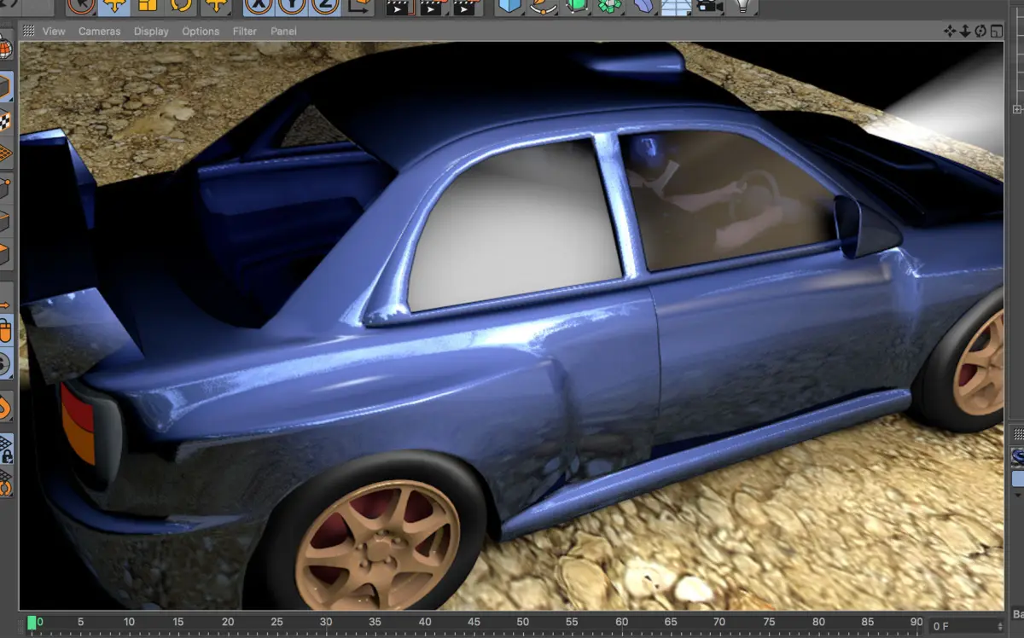Viewport: 1024px width, 638px height.
Task: Open the Cameras menu
Action: click(99, 31)
